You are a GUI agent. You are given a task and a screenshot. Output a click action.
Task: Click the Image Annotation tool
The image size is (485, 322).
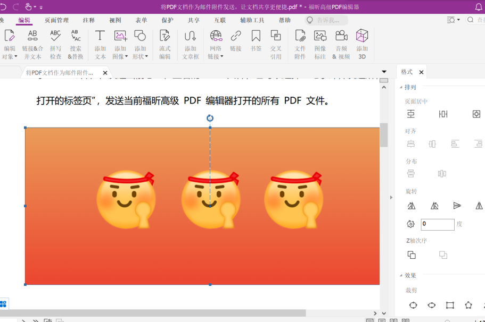coord(320,44)
